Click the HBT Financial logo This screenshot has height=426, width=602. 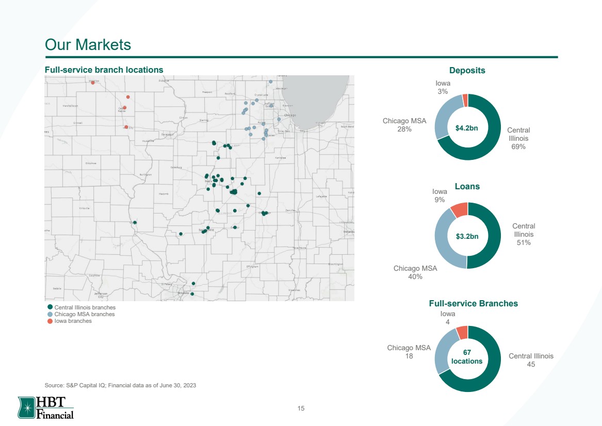[x=46, y=407]
